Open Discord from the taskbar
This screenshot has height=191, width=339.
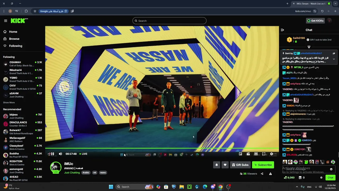213,187
